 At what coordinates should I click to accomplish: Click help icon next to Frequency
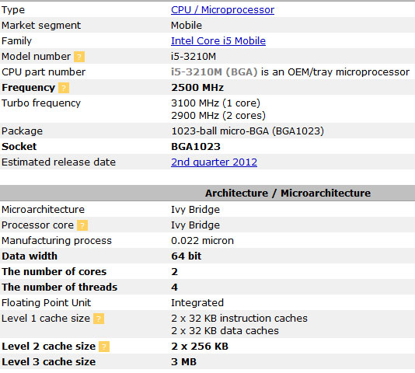(x=64, y=88)
